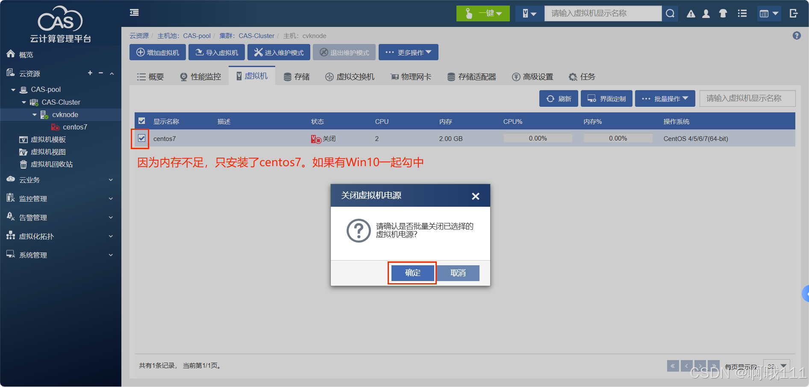Click the 界面定制 button

point(606,98)
